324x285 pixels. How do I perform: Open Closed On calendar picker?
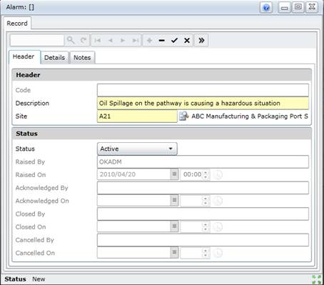[174, 226]
